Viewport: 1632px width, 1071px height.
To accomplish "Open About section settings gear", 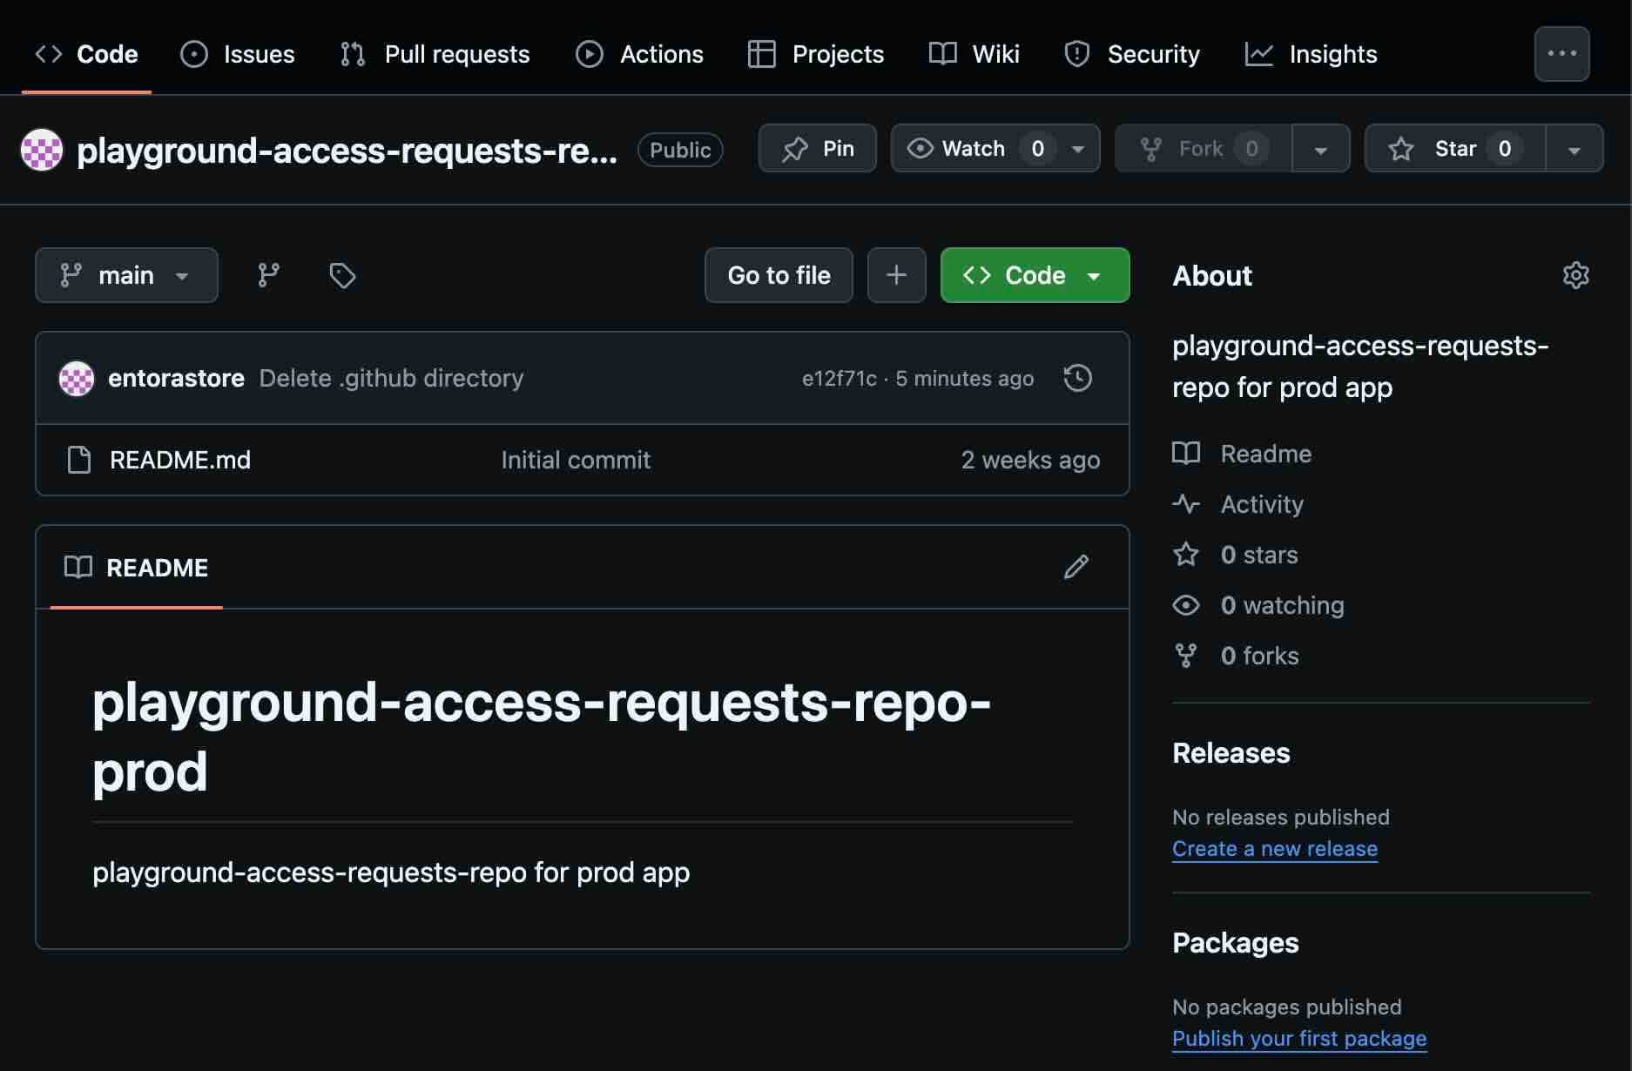I will (x=1576, y=275).
